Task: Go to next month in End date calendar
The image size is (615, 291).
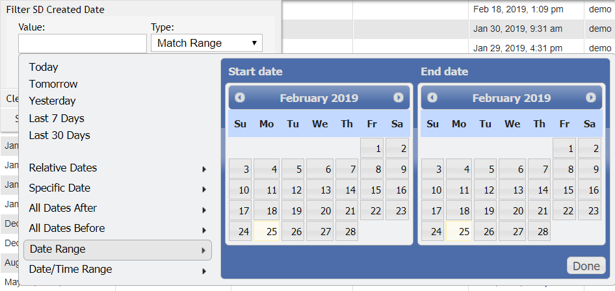Action: (x=591, y=97)
